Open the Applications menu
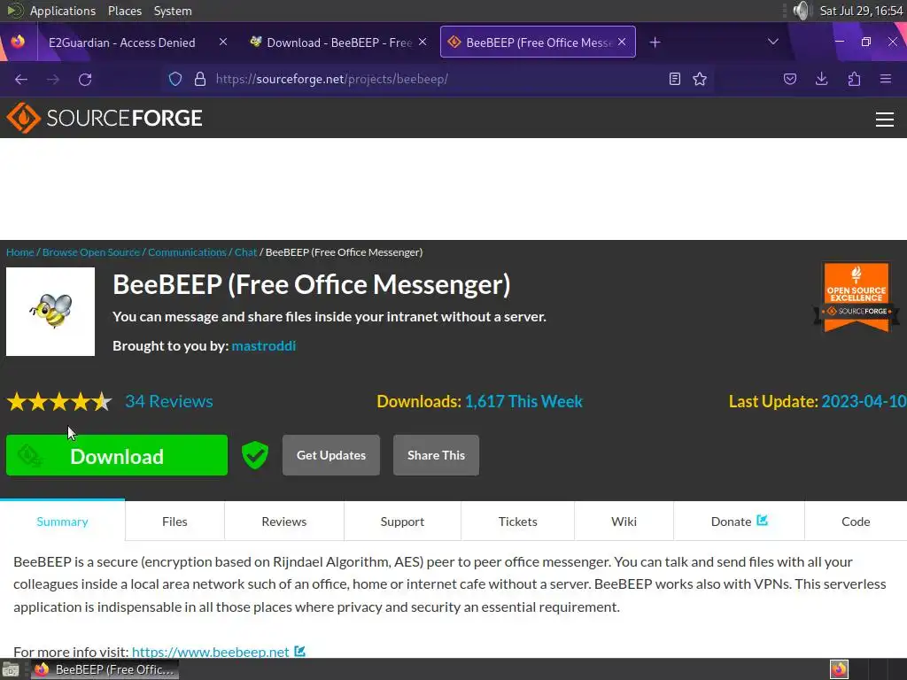The image size is (907, 680). (63, 11)
